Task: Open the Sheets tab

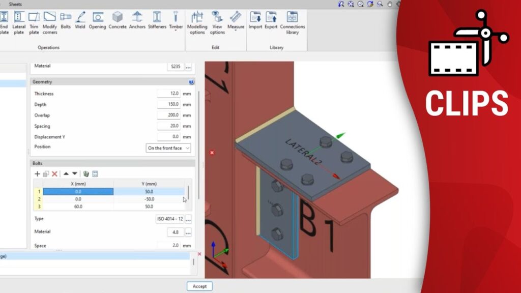Action: pyautogui.click(x=15, y=4)
